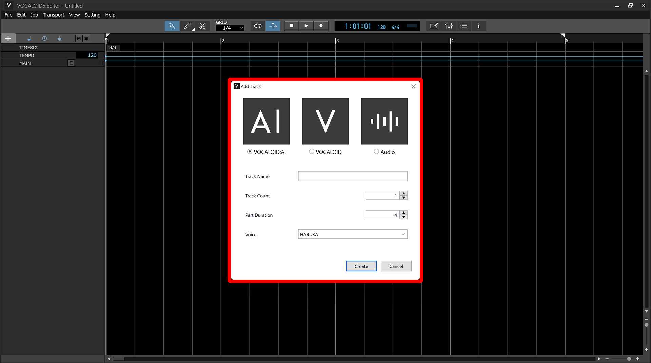Select the Audio track type
Viewport: 651px width, 363px height.
click(x=376, y=152)
